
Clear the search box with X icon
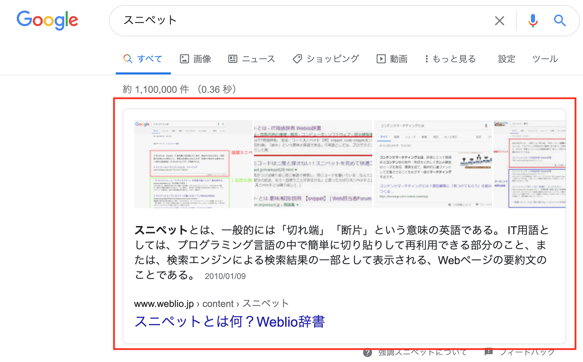pyautogui.click(x=499, y=21)
